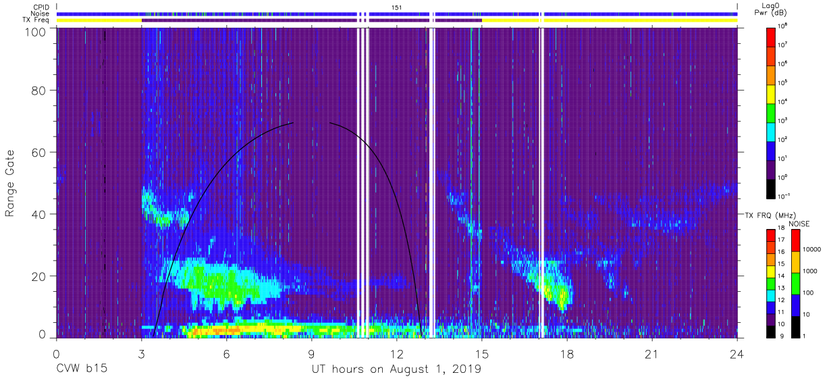The width and height of the screenshot is (829, 383).
Task: Click the y-axis tick label '60'
Action: [40, 153]
